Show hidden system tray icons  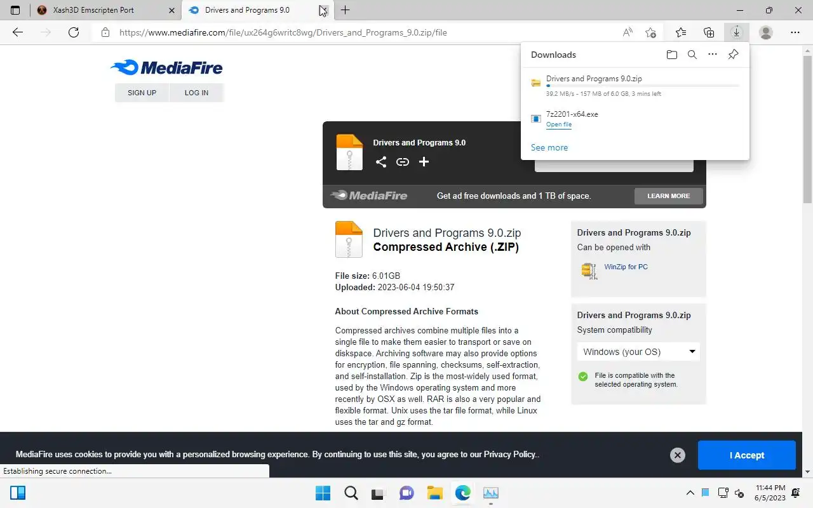(x=690, y=493)
